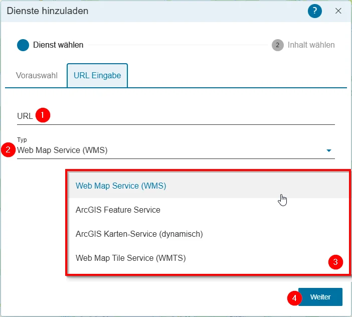The height and width of the screenshot is (317, 352).
Task: Focus the URL input field
Action: (x=176, y=116)
